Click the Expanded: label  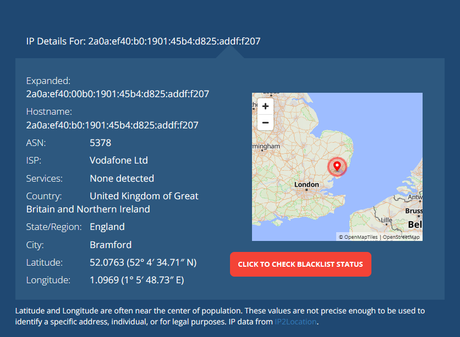tap(48, 81)
